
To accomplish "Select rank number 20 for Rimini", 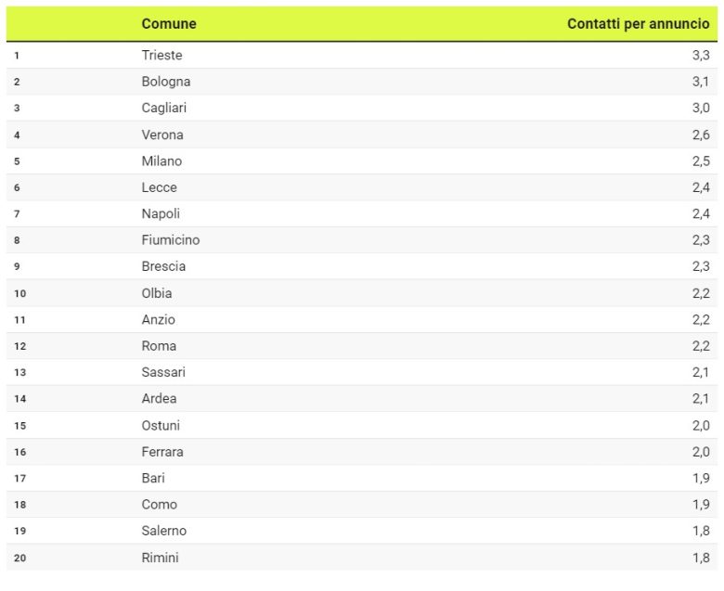I will click(19, 558).
